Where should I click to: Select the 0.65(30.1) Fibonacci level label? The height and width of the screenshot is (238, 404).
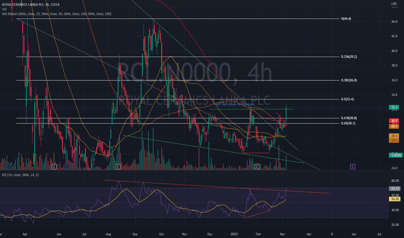(348, 123)
